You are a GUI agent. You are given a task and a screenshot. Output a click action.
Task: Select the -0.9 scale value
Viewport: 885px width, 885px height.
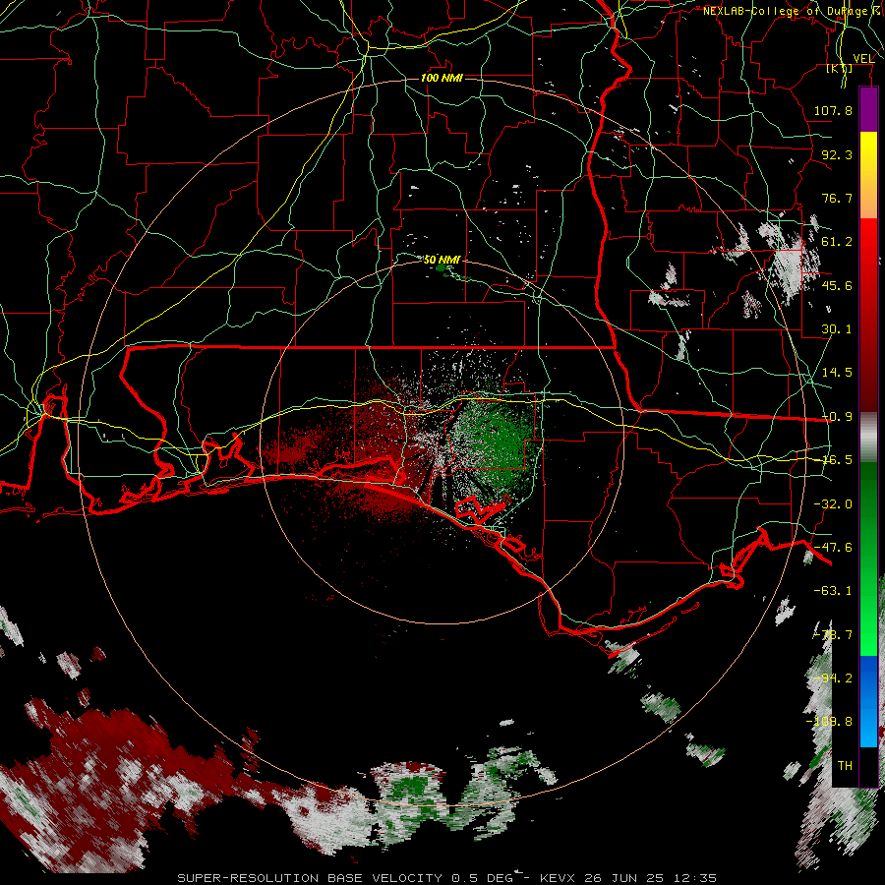point(837,417)
